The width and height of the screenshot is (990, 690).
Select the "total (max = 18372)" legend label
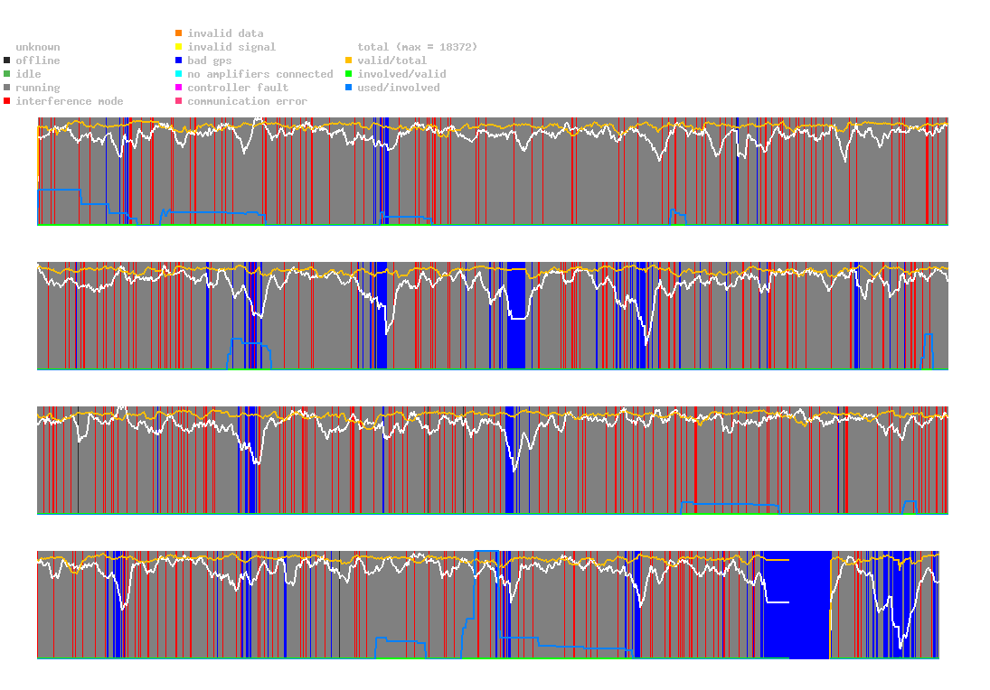[x=418, y=47]
